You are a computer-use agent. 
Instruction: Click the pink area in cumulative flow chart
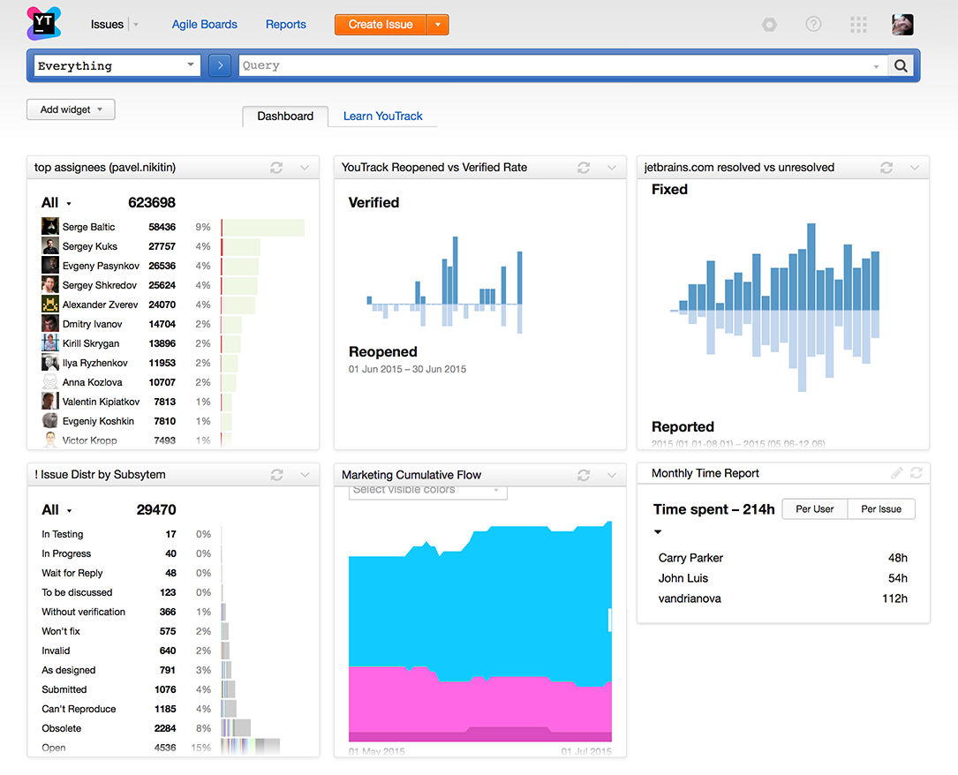tap(479, 703)
